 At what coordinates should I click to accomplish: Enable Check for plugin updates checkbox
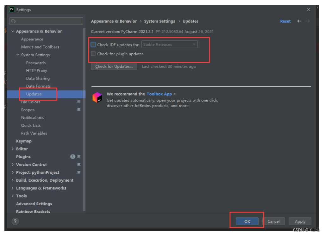(x=93, y=54)
